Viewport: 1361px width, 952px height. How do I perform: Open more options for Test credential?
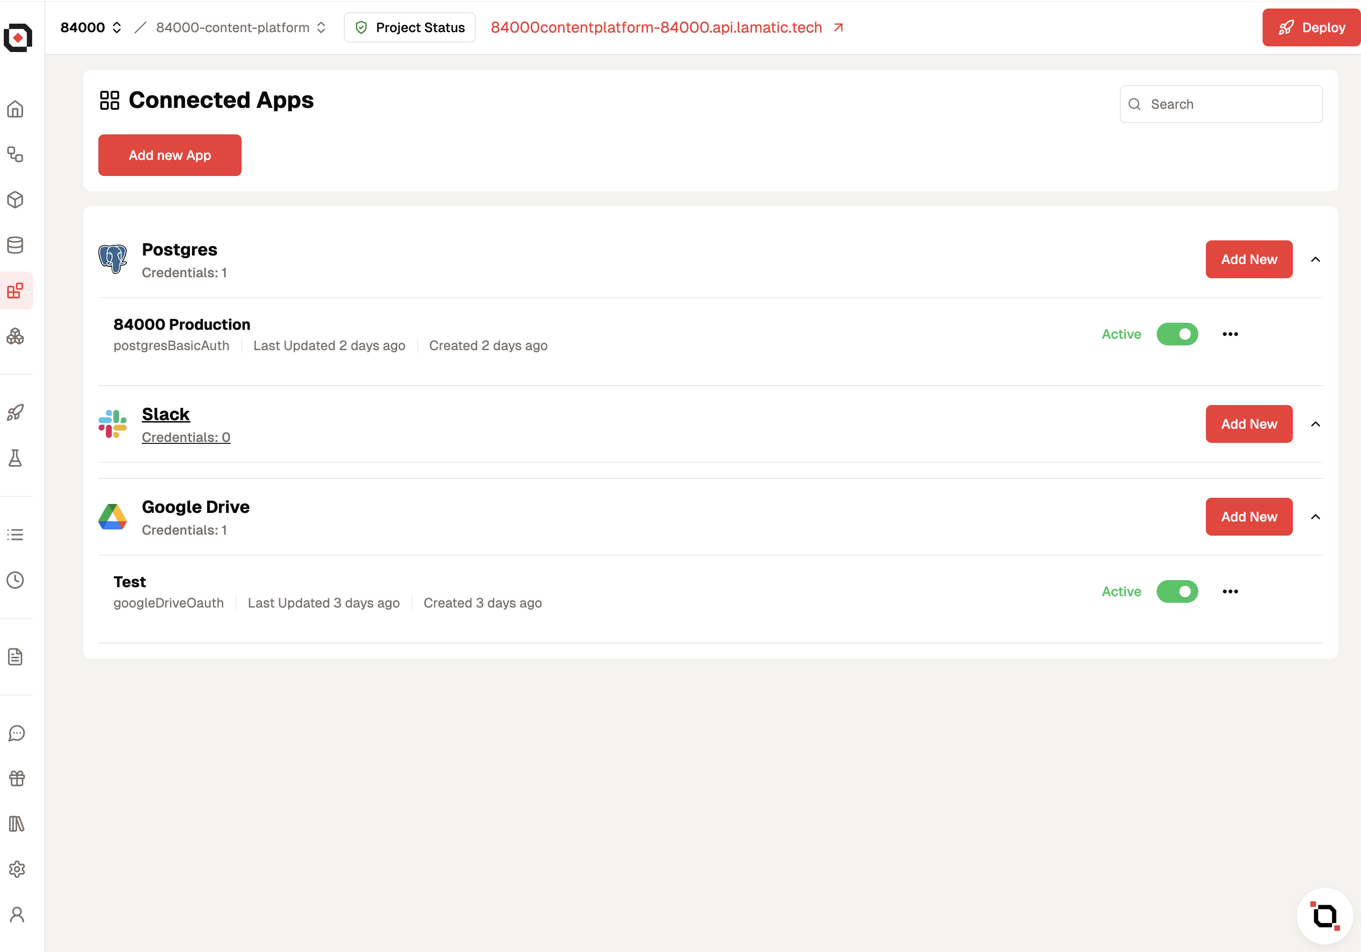(1230, 591)
